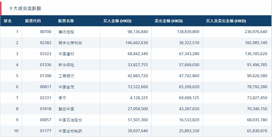272x137 pixels.
Task: Select stock code 01336
Action: [x=46, y=65]
